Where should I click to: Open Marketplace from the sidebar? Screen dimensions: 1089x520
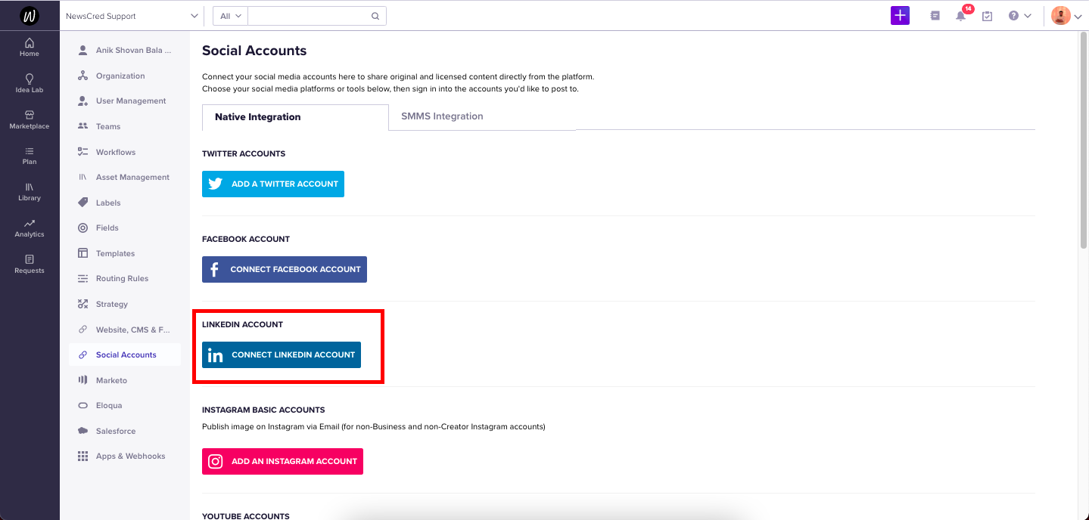pyautogui.click(x=30, y=119)
